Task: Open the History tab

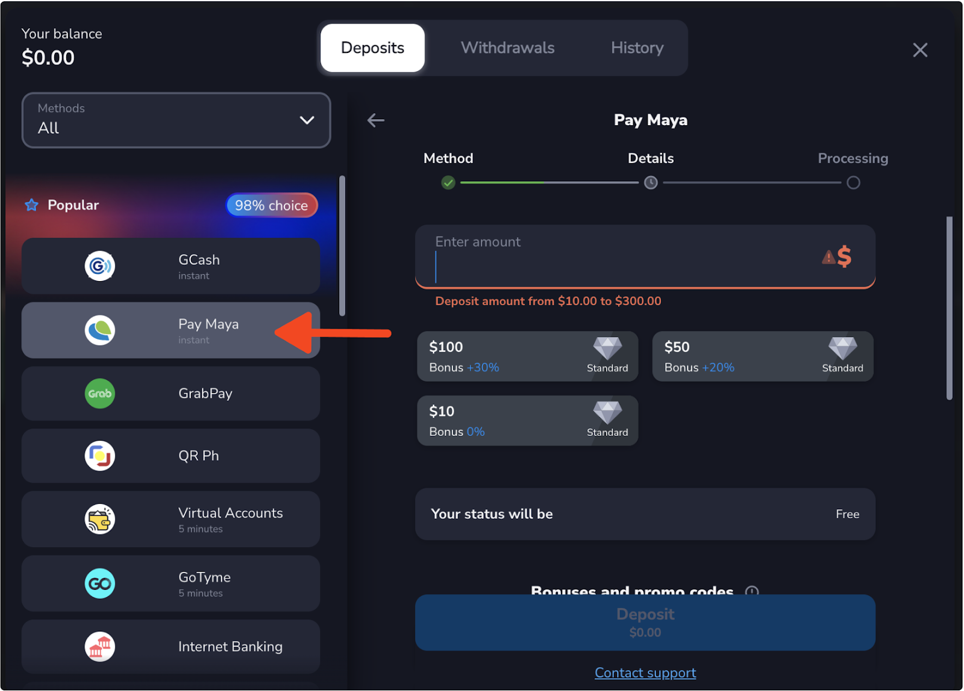Action: tap(637, 48)
